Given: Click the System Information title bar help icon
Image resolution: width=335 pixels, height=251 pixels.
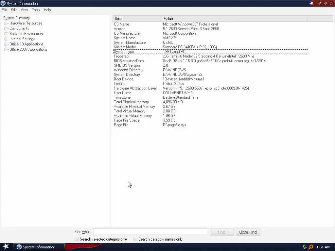Looking at the screenshot, I should pos(3,3).
